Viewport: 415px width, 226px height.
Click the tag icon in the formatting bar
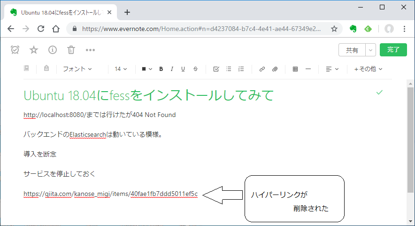46,68
